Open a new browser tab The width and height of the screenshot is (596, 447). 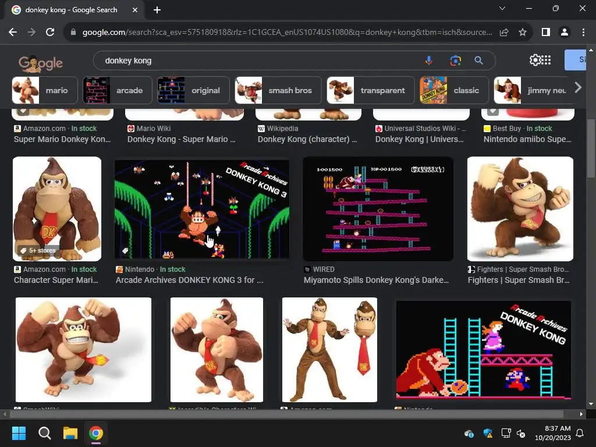[x=157, y=10]
